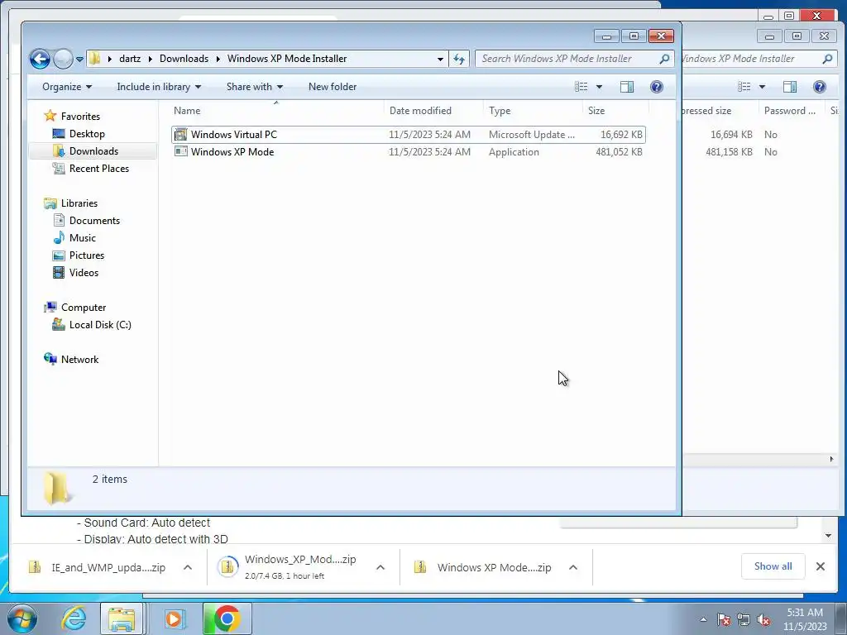The width and height of the screenshot is (847, 635).
Task: Expand address bar previous locations dropdown
Action: (x=440, y=59)
